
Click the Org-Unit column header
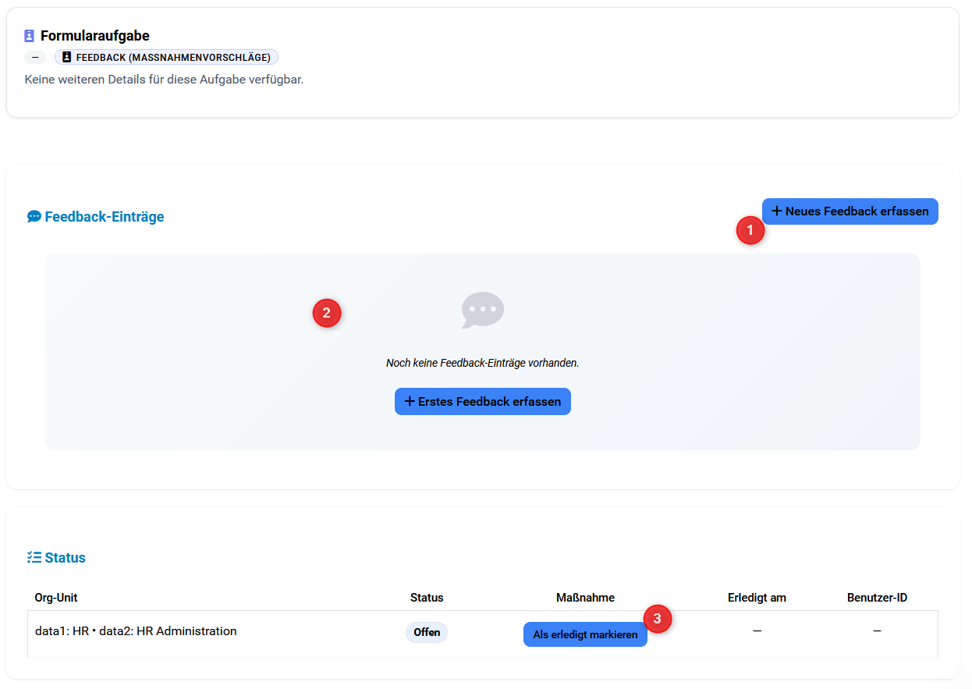(56, 598)
